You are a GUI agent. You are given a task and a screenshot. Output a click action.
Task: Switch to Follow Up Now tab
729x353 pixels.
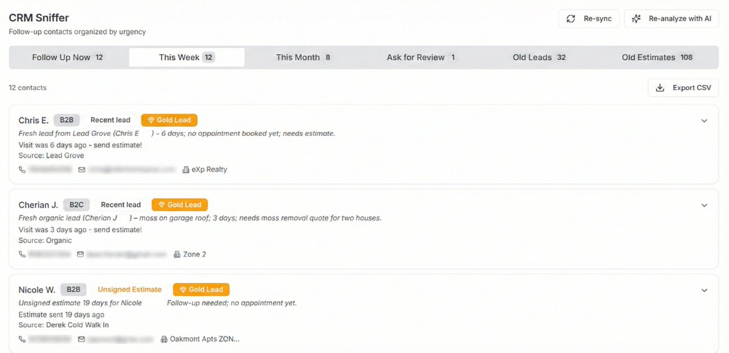[x=67, y=58]
